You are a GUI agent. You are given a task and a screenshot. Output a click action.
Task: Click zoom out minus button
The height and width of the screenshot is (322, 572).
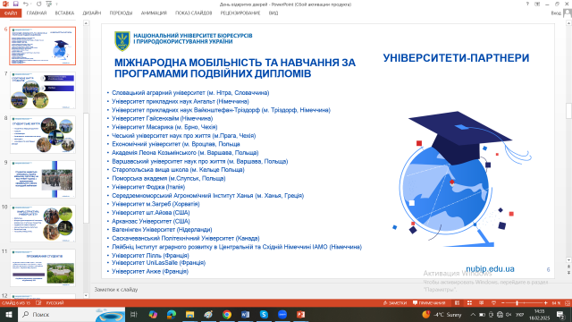502,303
